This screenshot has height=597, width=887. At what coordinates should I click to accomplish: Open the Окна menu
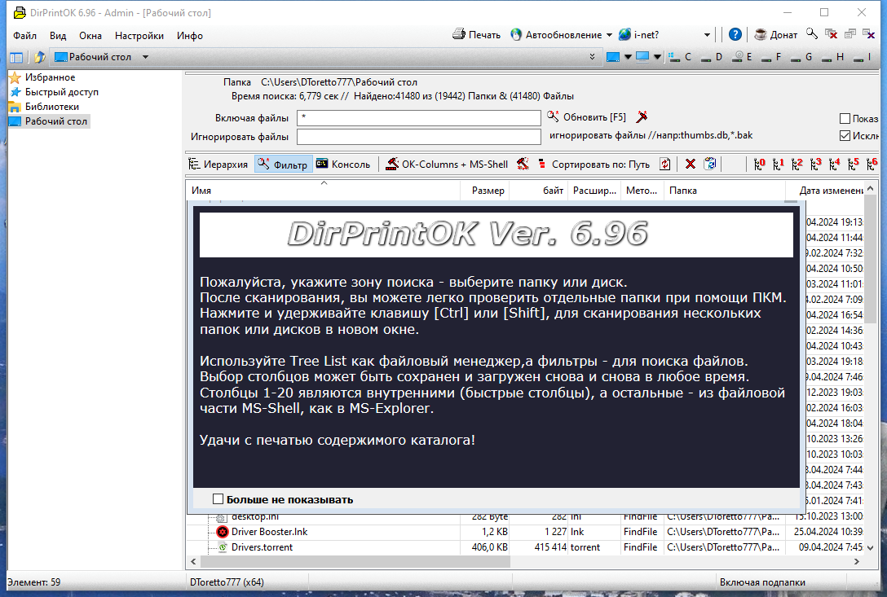(90, 36)
